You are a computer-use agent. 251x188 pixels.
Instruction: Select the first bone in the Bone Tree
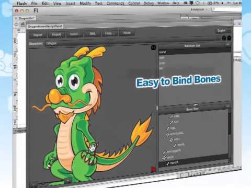[x=175, y=116]
